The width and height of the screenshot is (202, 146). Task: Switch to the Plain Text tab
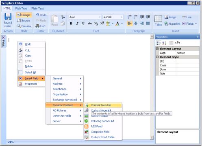coord(37,9)
